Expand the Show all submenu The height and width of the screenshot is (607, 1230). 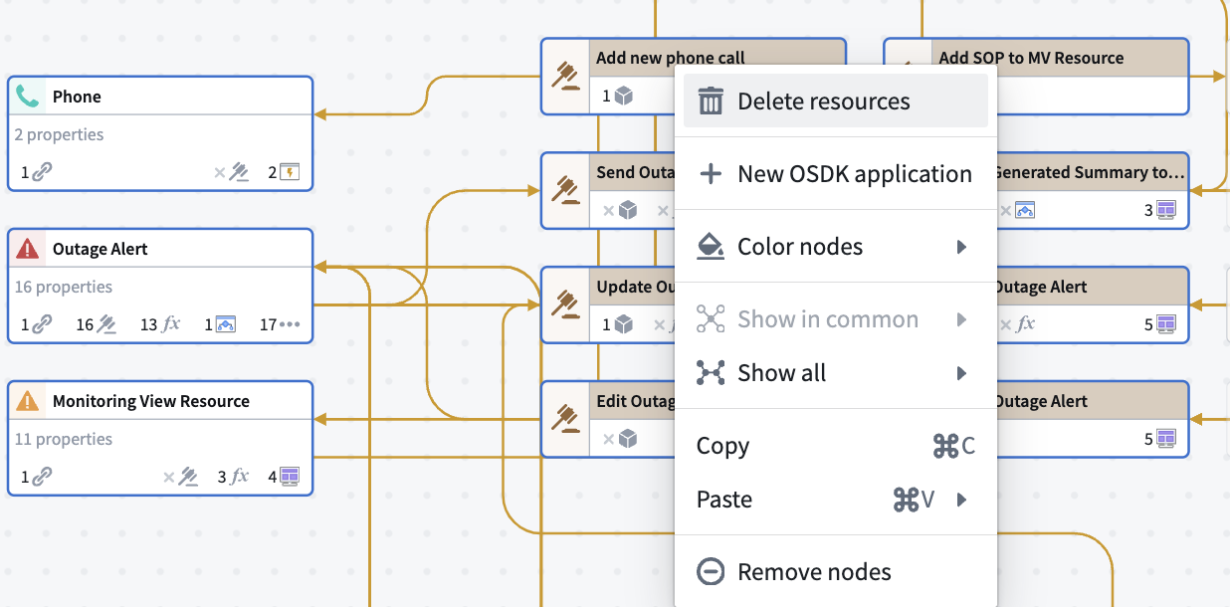(x=959, y=372)
